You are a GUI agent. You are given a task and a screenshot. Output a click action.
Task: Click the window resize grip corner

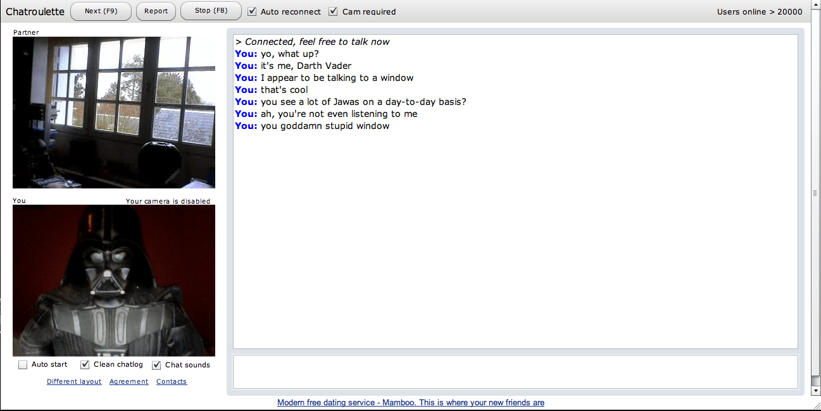pos(816,406)
